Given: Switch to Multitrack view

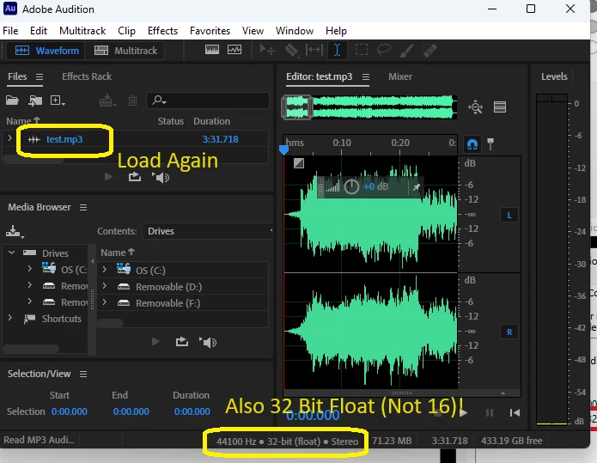Looking at the screenshot, I should click(125, 51).
